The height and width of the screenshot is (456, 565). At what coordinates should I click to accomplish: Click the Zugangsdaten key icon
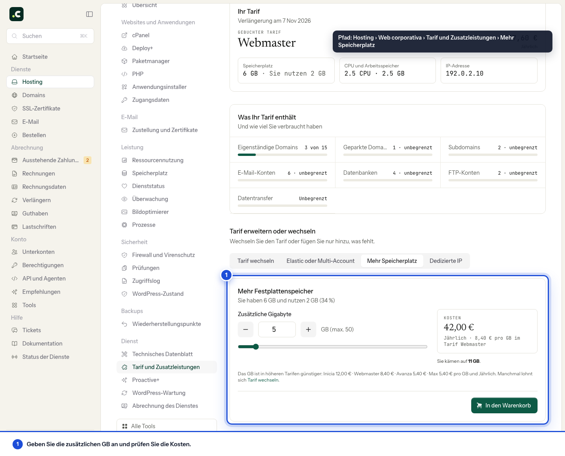124,100
